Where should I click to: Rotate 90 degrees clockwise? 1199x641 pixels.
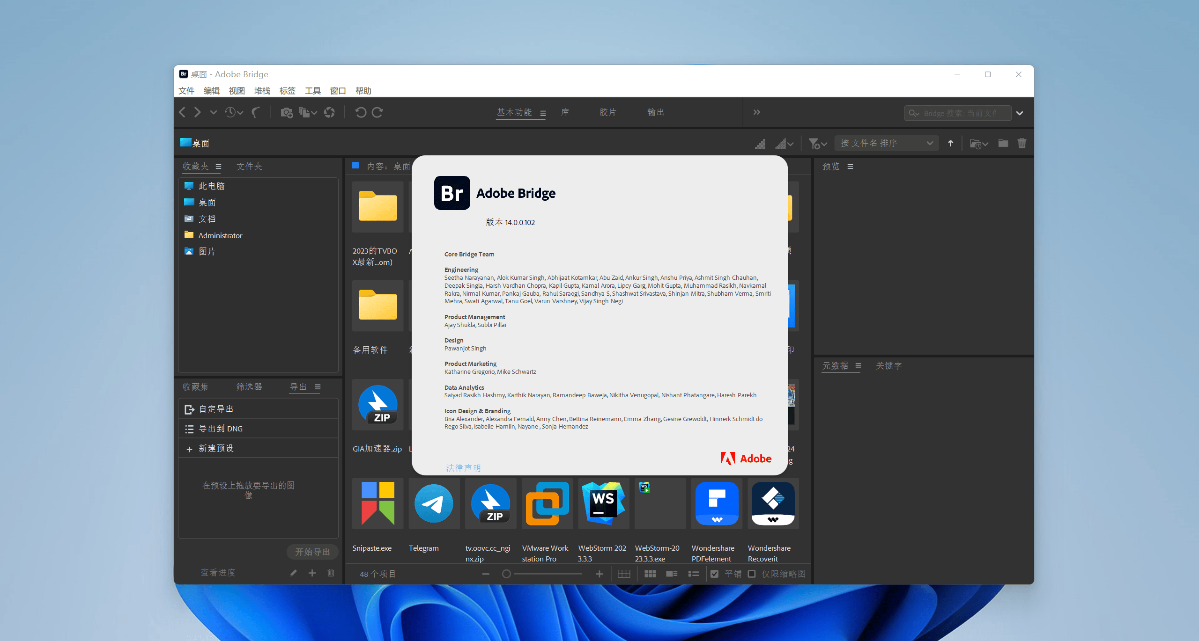(377, 112)
